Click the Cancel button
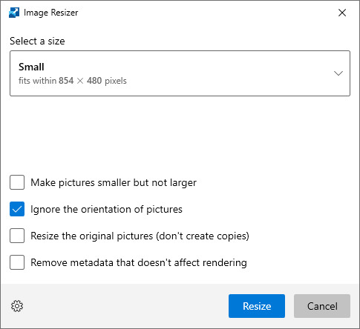Image resolution: width=360 pixels, height=329 pixels. click(322, 306)
